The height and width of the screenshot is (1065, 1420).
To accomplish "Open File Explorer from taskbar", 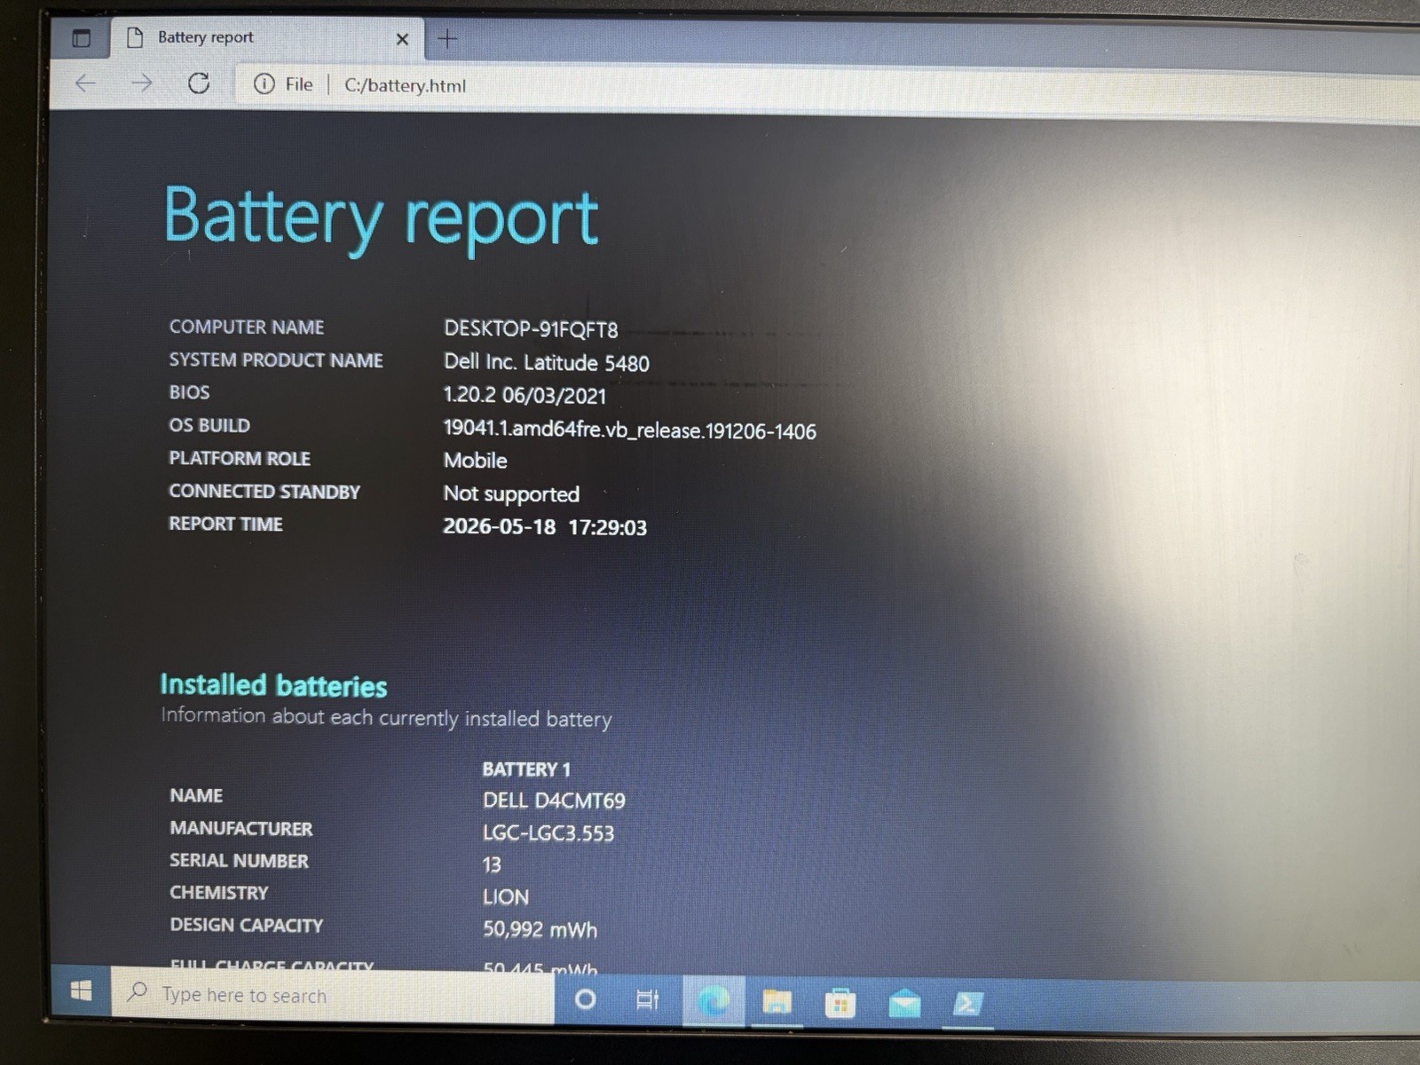I will (777, 1003).
